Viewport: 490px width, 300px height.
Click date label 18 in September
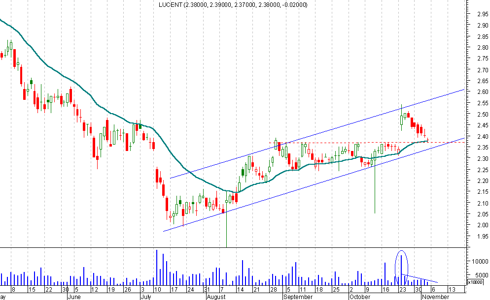[x=319, y=289]
